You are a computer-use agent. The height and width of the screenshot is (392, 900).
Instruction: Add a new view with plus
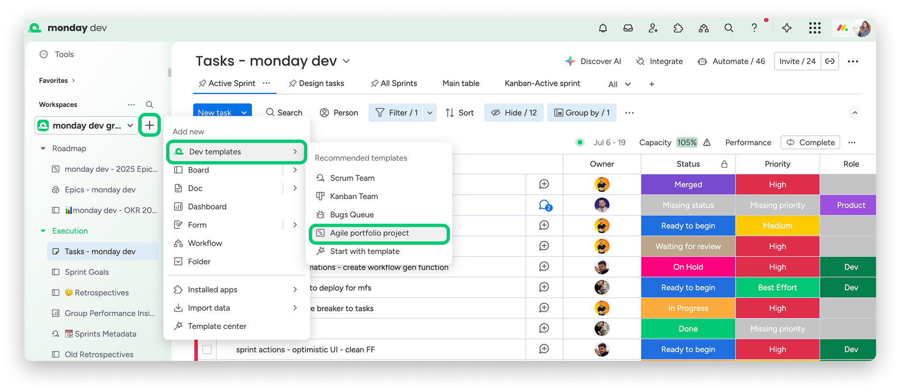pyautogui.click(x=652, y=84)
